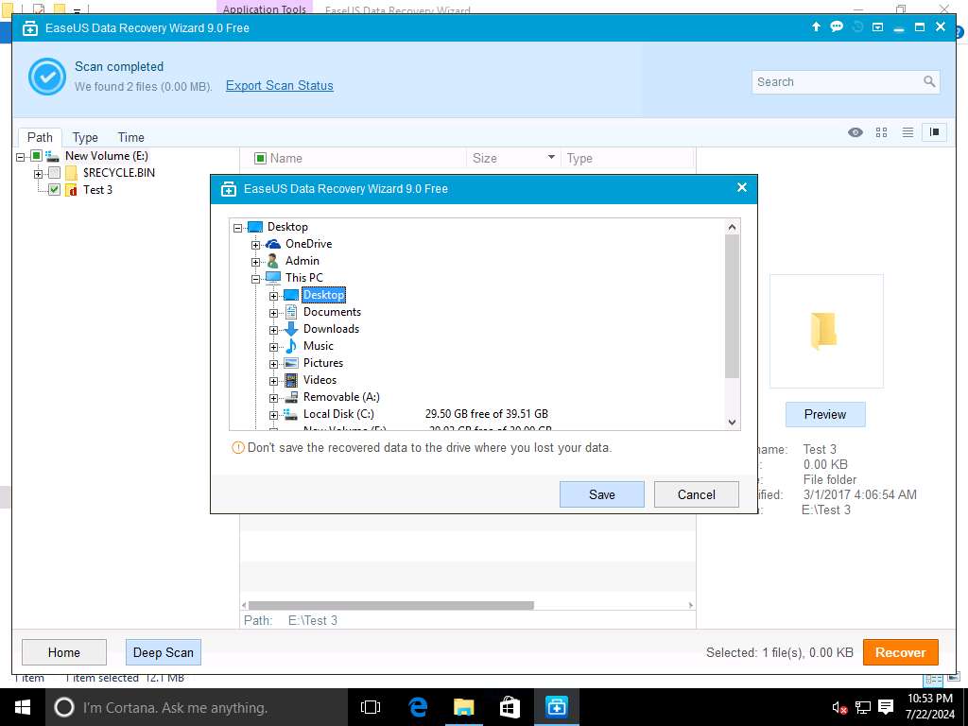Click the Local Disk (C:) drive icon
968x726 pixels.
point(291,414)
